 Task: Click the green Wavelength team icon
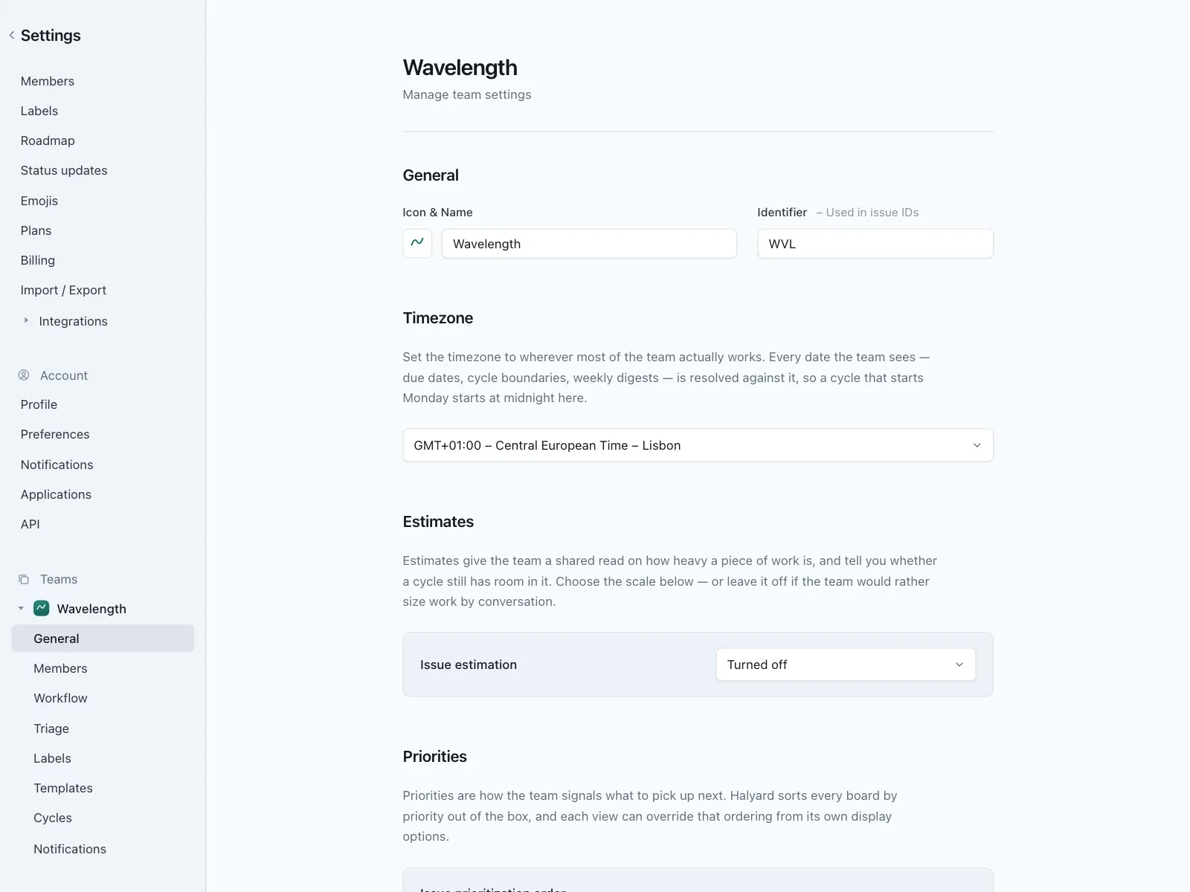pos(42,608)
